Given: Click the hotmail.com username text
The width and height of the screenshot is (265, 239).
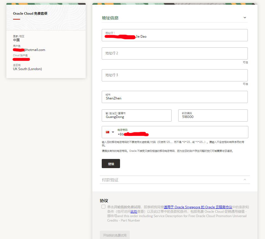Looking at the screenshot, I should (29, 50).
